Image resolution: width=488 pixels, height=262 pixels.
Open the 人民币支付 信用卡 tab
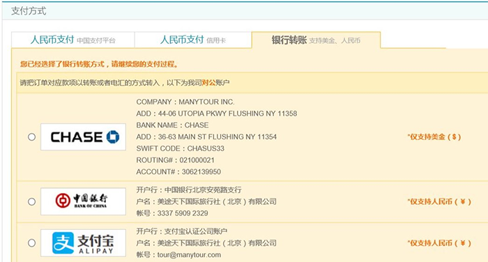[x=193, y=40]
